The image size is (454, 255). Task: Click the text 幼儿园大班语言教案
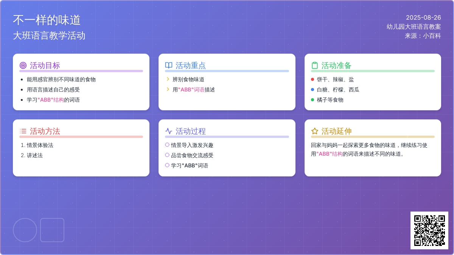click(414, 26)
